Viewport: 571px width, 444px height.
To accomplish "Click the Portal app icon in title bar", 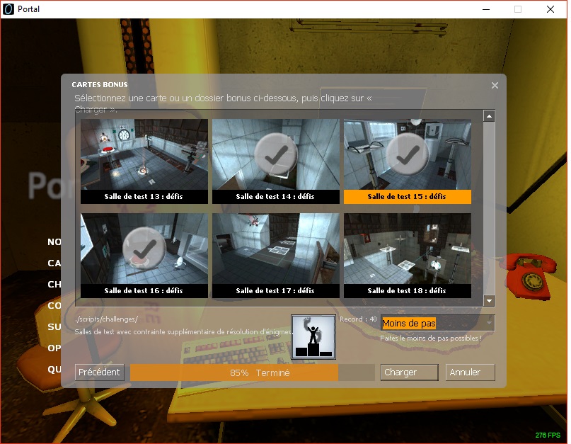I will (x=8, y=9).
